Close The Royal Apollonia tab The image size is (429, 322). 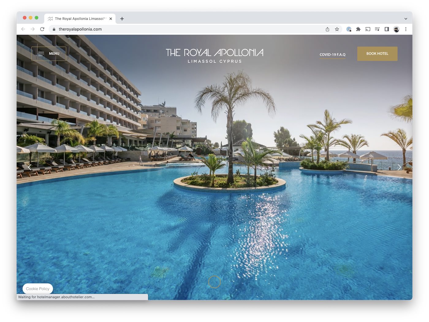point(111,19)
